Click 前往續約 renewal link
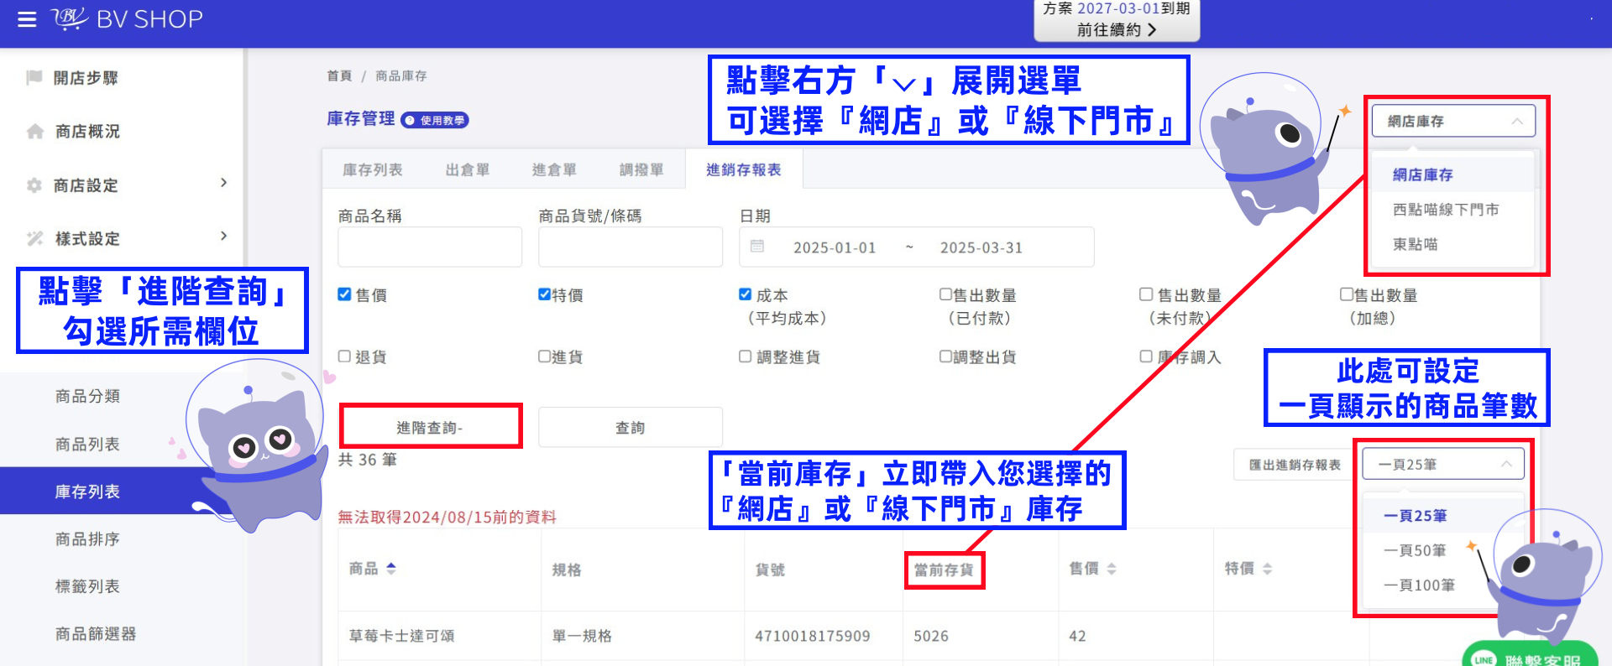 [1117, 29]
